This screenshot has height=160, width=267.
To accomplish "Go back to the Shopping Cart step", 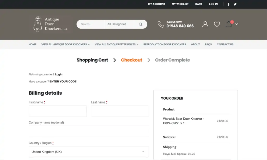I will [x=92, y=60].
